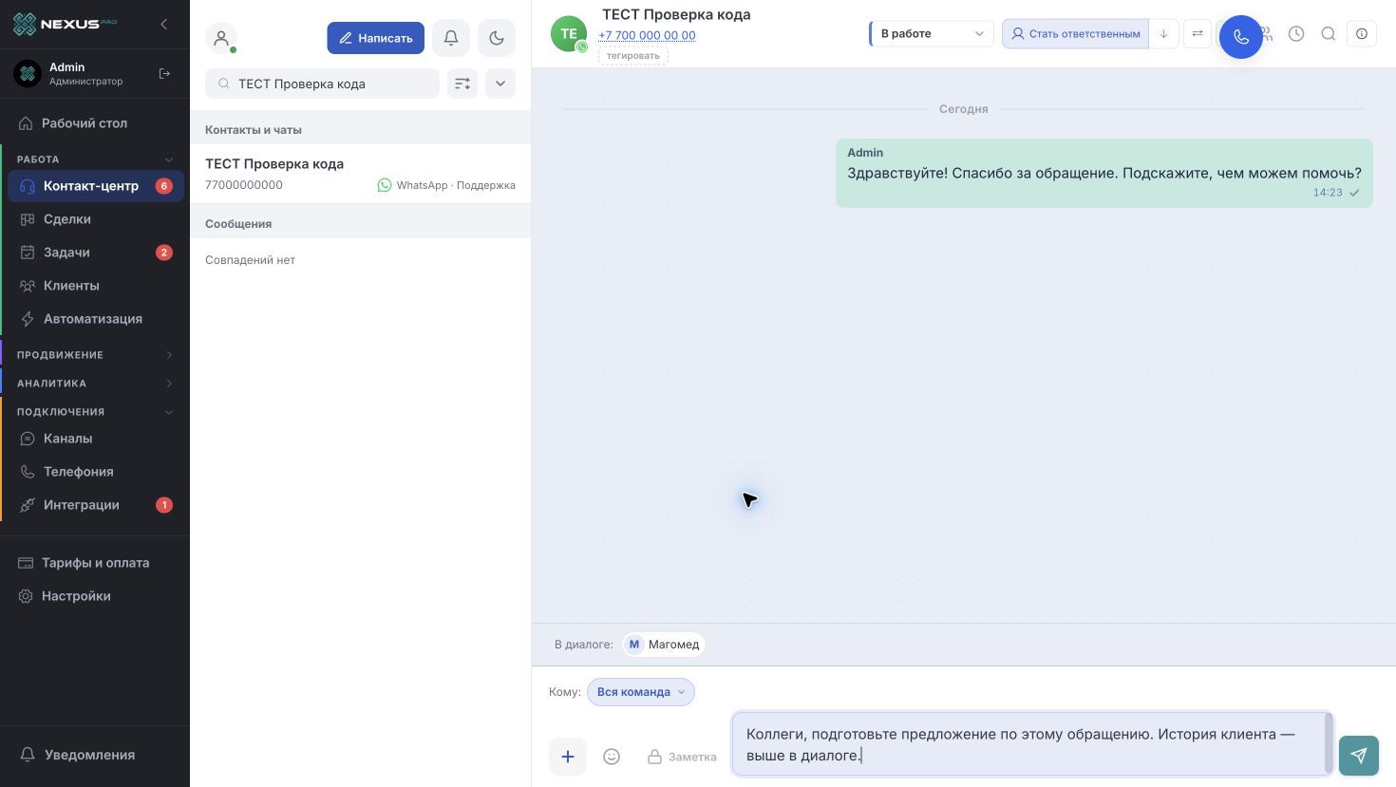Go to Сделки

coord(95,219)
